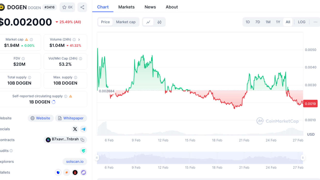Image resolution: width=320 pixels, height=180 pixels.
Task: Click contract address B7xavr...Tnbrah
Action: pyautogui.click(x=65, y=139)
